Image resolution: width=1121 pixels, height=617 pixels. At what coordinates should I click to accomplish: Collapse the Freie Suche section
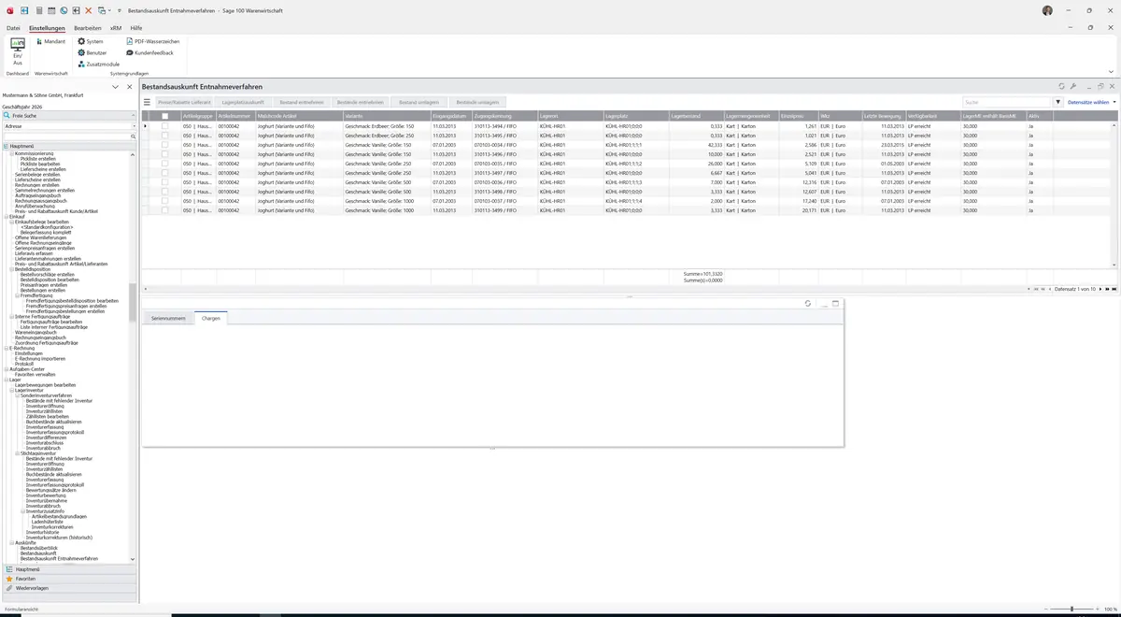coord(133,115)
